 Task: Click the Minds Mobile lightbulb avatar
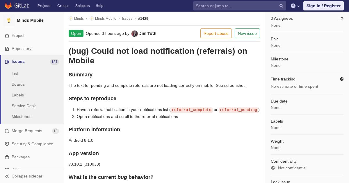tap(9, 20)
